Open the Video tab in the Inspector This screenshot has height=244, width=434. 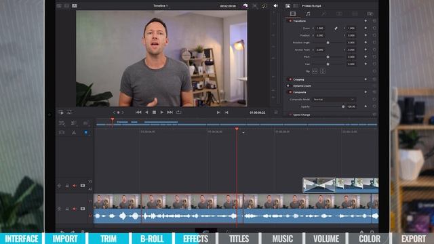click(x=292, y=14)
